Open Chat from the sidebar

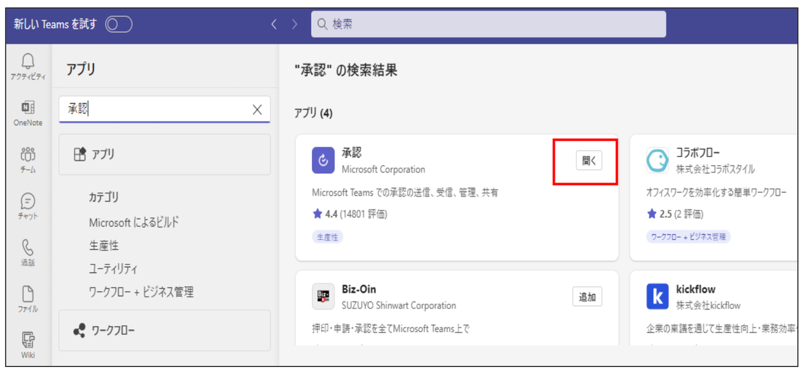[28, 201]
